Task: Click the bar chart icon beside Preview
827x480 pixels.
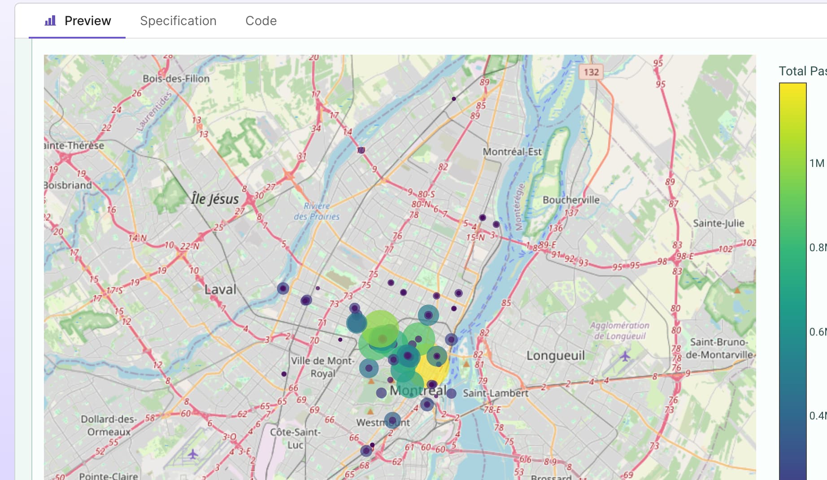Action: [x=50, y=21]
